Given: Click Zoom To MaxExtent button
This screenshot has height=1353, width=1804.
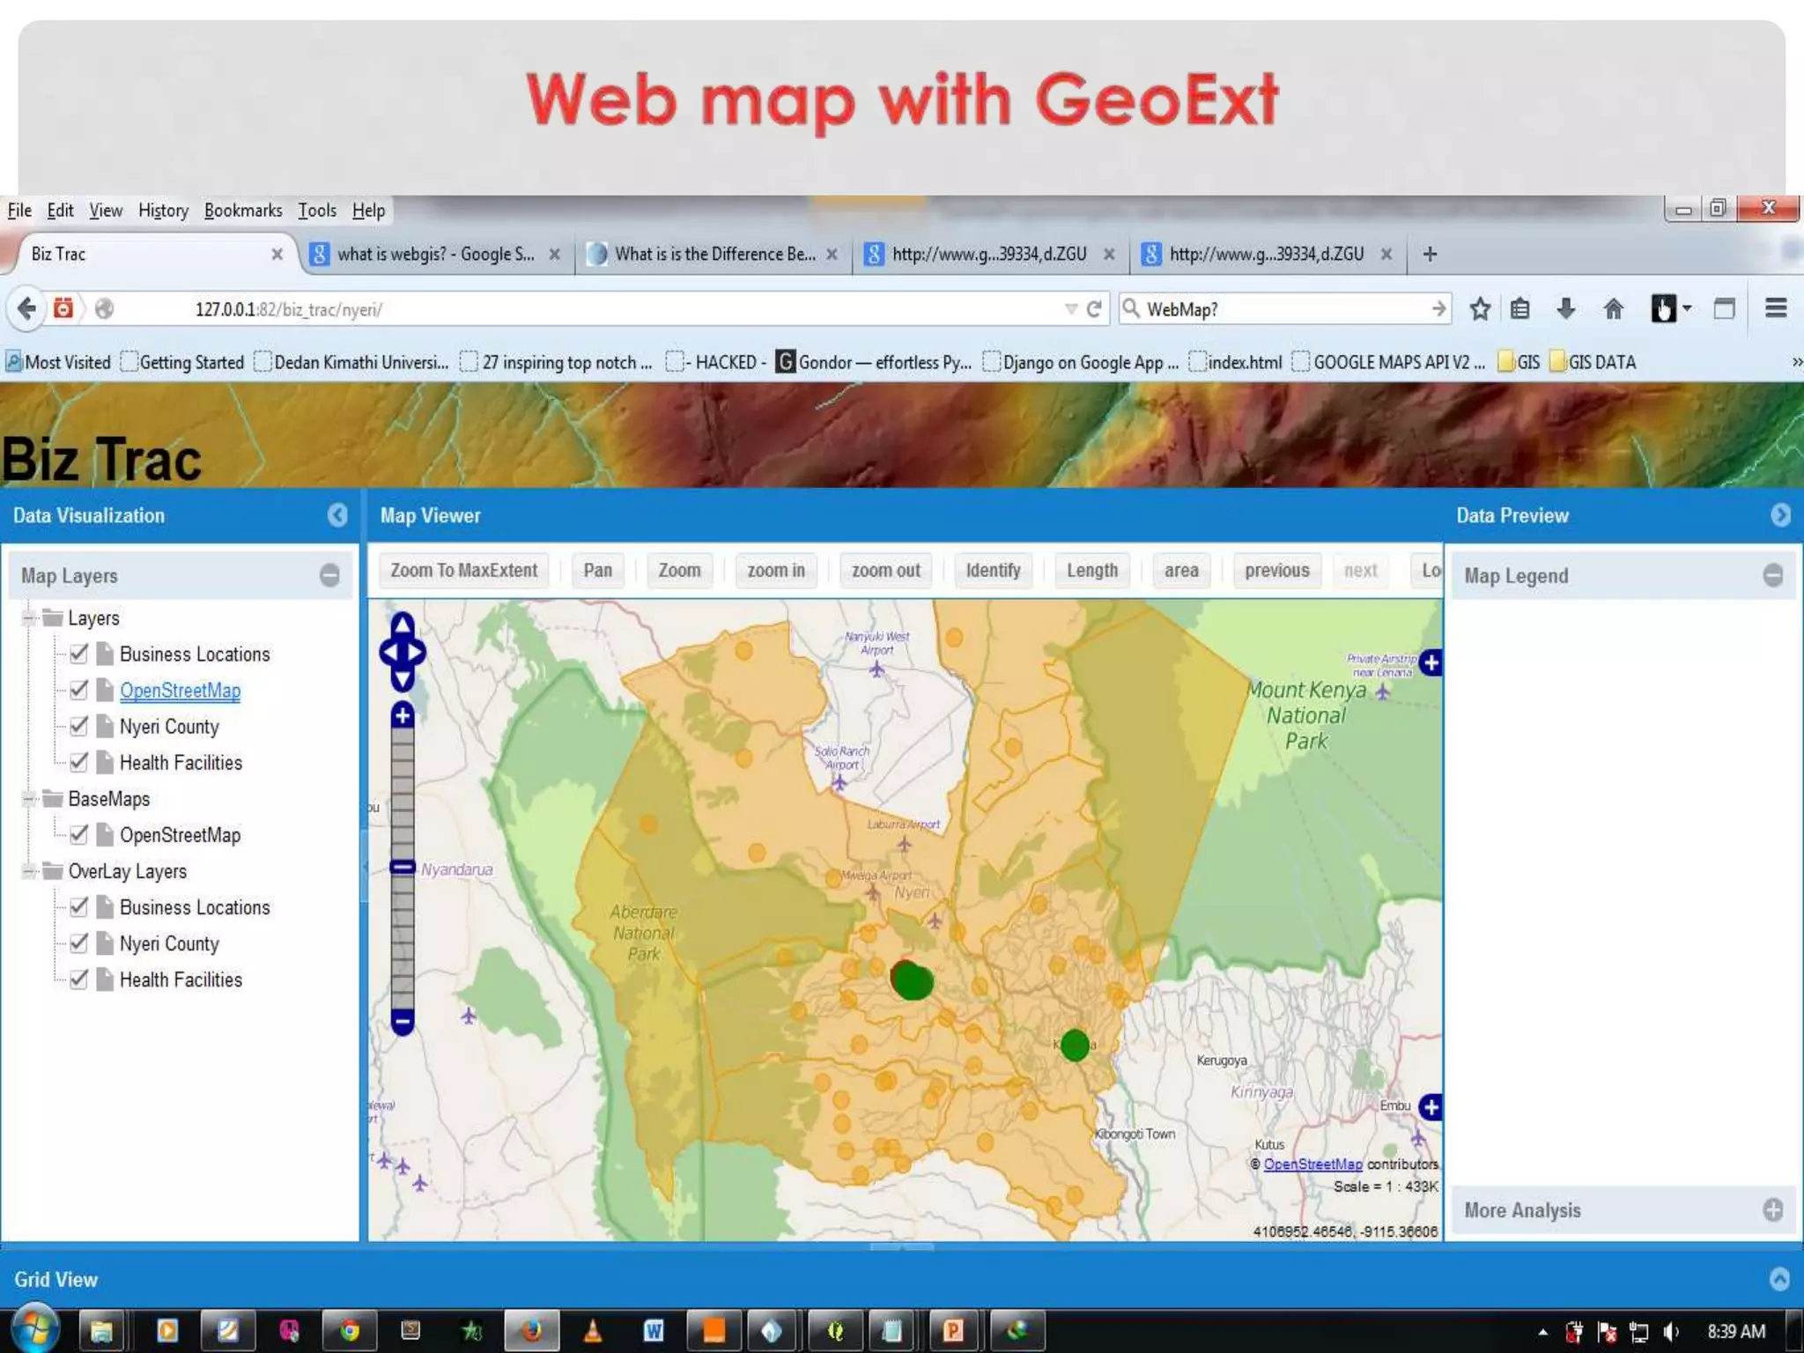Looking at the screenshot, I should click(x=463, y=571).
